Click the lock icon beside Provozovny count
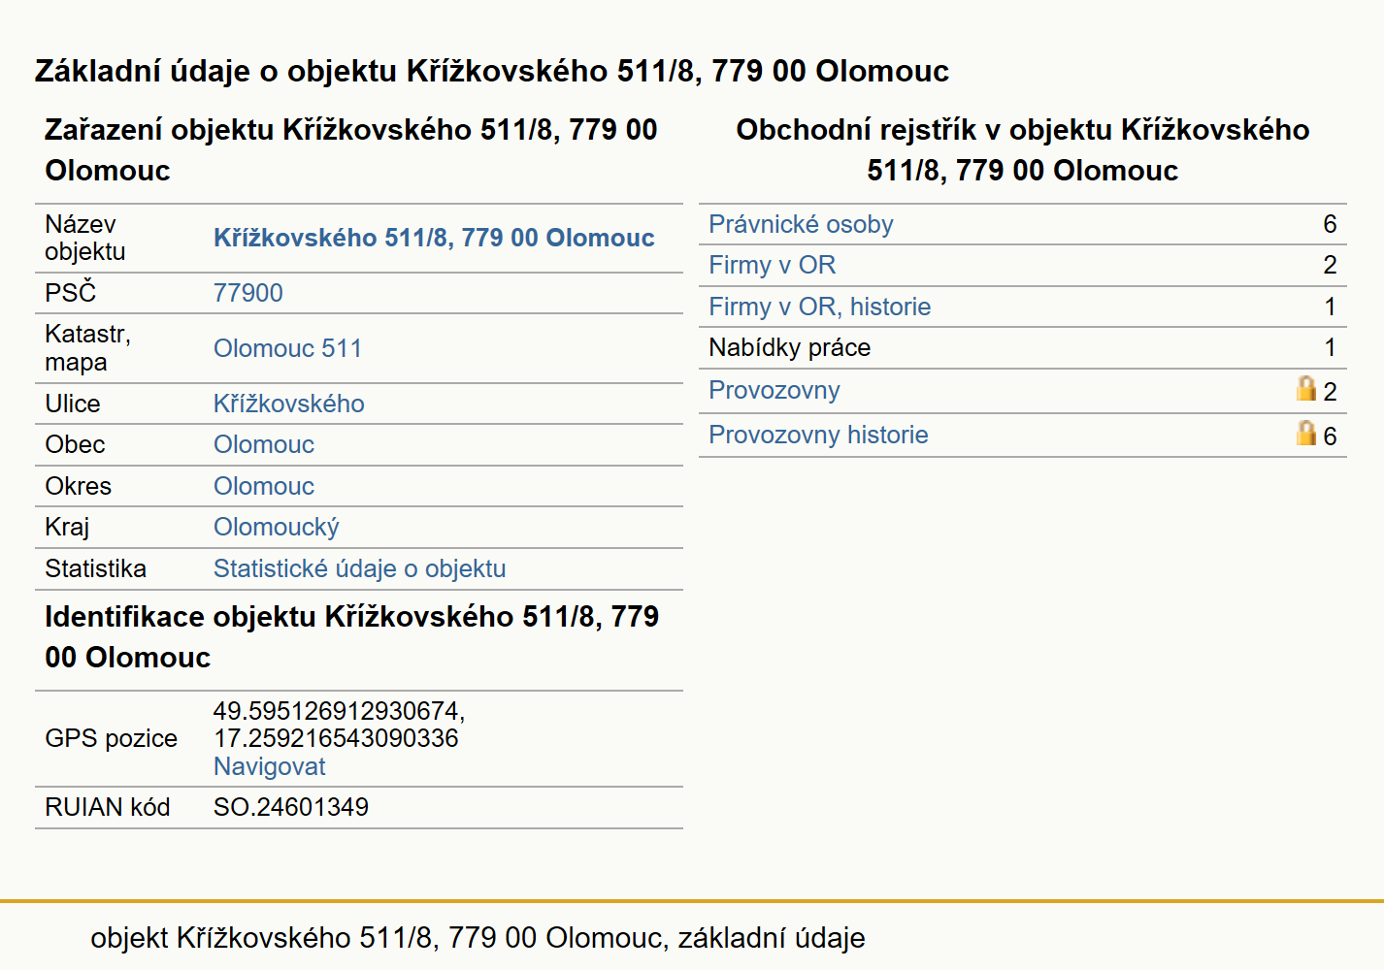 coord(1306,389)
